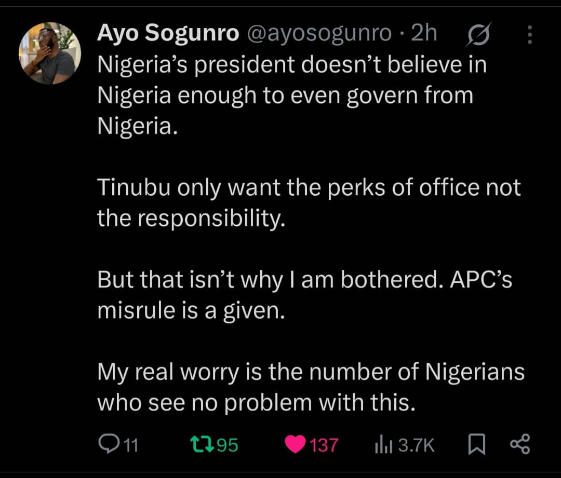Hit the green repost arrows icon

coord(200,444)
